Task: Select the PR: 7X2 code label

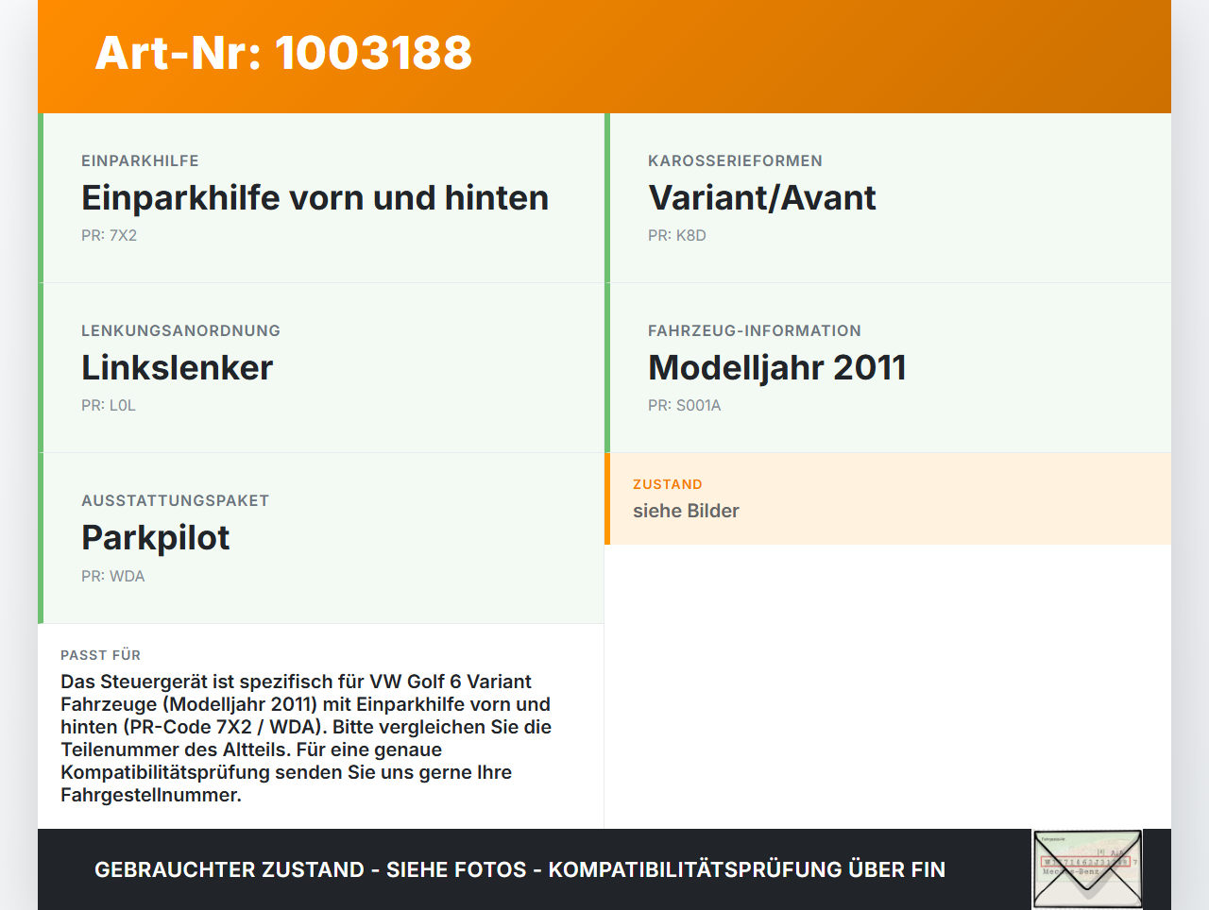Action: 110,234
